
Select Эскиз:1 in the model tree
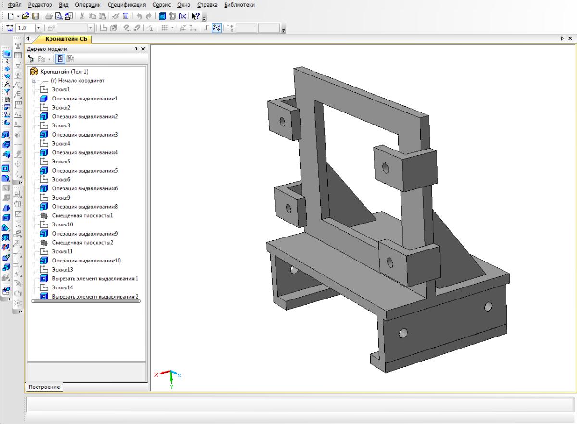[x=61, y=89]
